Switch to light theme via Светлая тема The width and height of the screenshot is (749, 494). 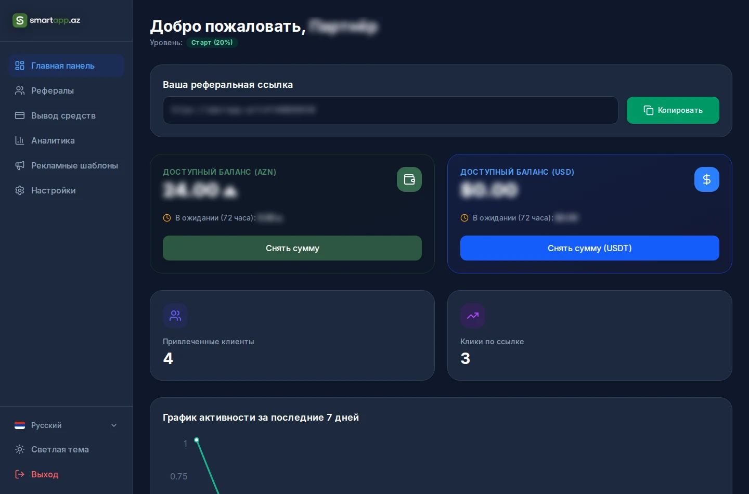(67, 449)
